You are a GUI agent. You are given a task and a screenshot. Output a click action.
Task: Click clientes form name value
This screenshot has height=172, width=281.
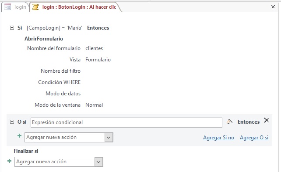click(94, 48)
